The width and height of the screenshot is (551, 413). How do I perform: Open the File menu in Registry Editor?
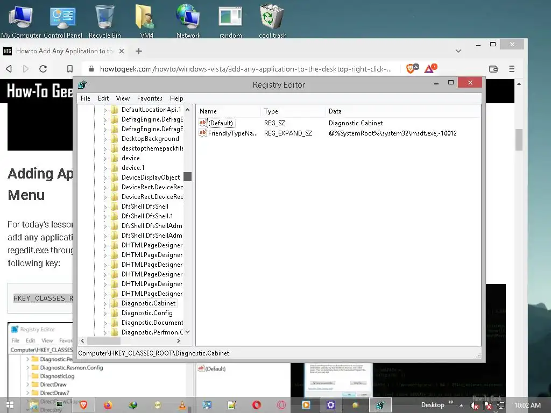[86, 98]
